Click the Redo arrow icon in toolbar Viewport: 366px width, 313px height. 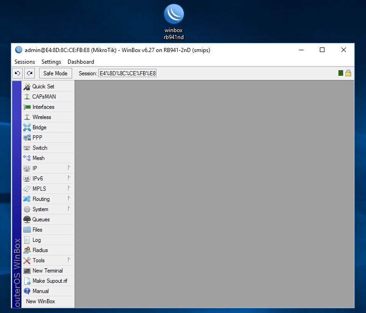coord(30,73)
